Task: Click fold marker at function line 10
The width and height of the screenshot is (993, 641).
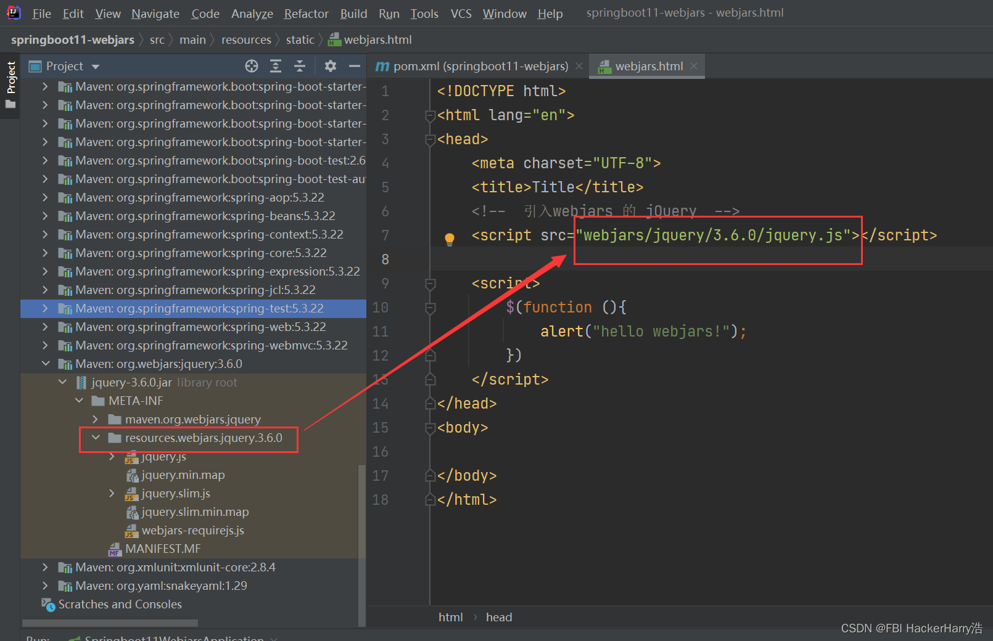Action: (x=430, y=308)
